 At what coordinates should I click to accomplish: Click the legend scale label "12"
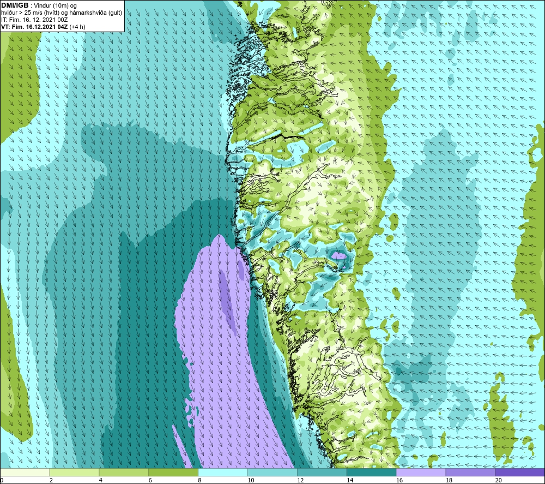(x=300, y=480)
